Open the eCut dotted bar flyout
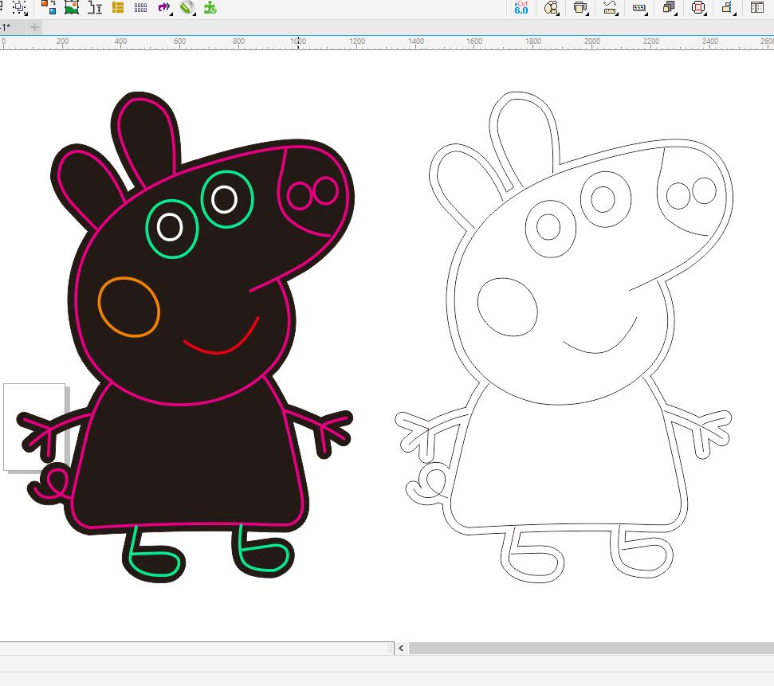 [x=640, y=8]
